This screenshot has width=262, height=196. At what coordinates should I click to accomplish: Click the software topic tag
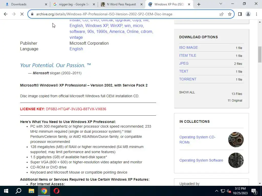77,31
